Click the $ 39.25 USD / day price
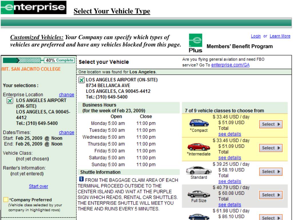This screenshot has height=220, width=293. [x=231, y=164]
